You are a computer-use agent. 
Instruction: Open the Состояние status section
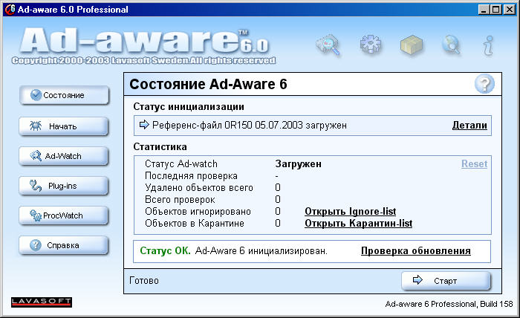click(64, 95)
